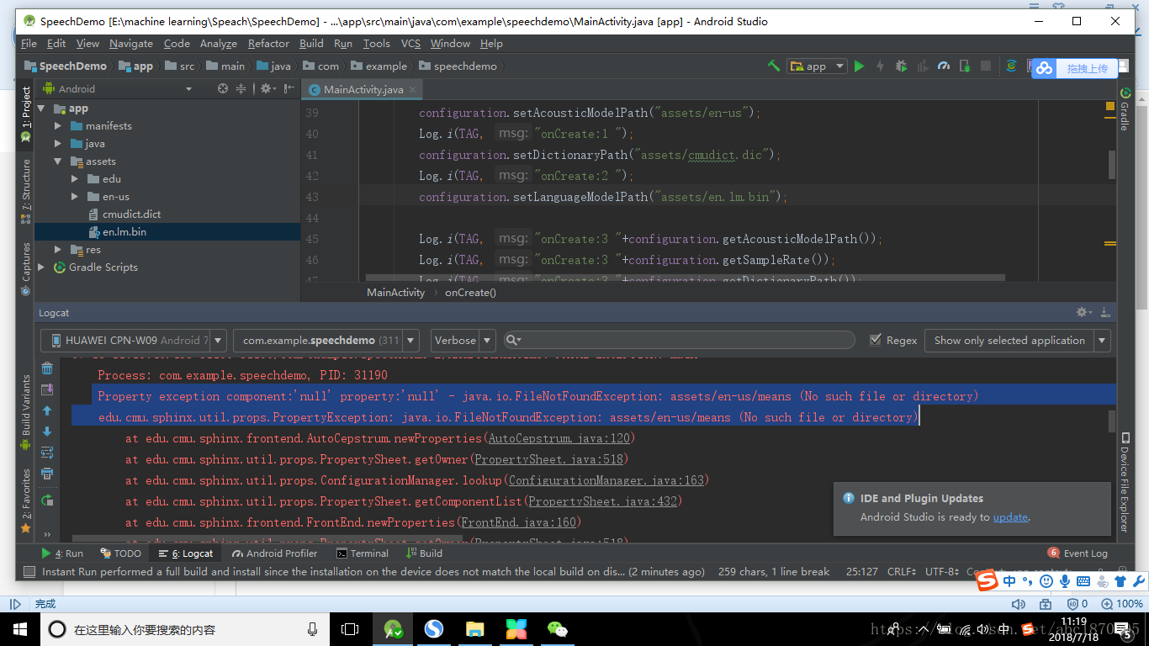Toggle the Gradle side panel tab
This screenshot has height=646, width=1149.
click(1124, 109)
